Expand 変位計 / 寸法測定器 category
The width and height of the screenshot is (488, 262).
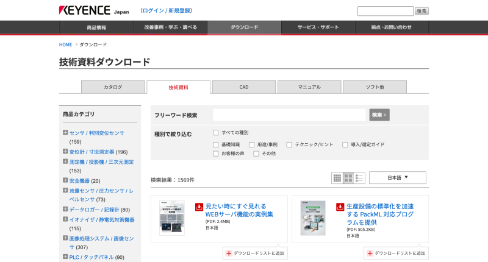coord(65,151)
